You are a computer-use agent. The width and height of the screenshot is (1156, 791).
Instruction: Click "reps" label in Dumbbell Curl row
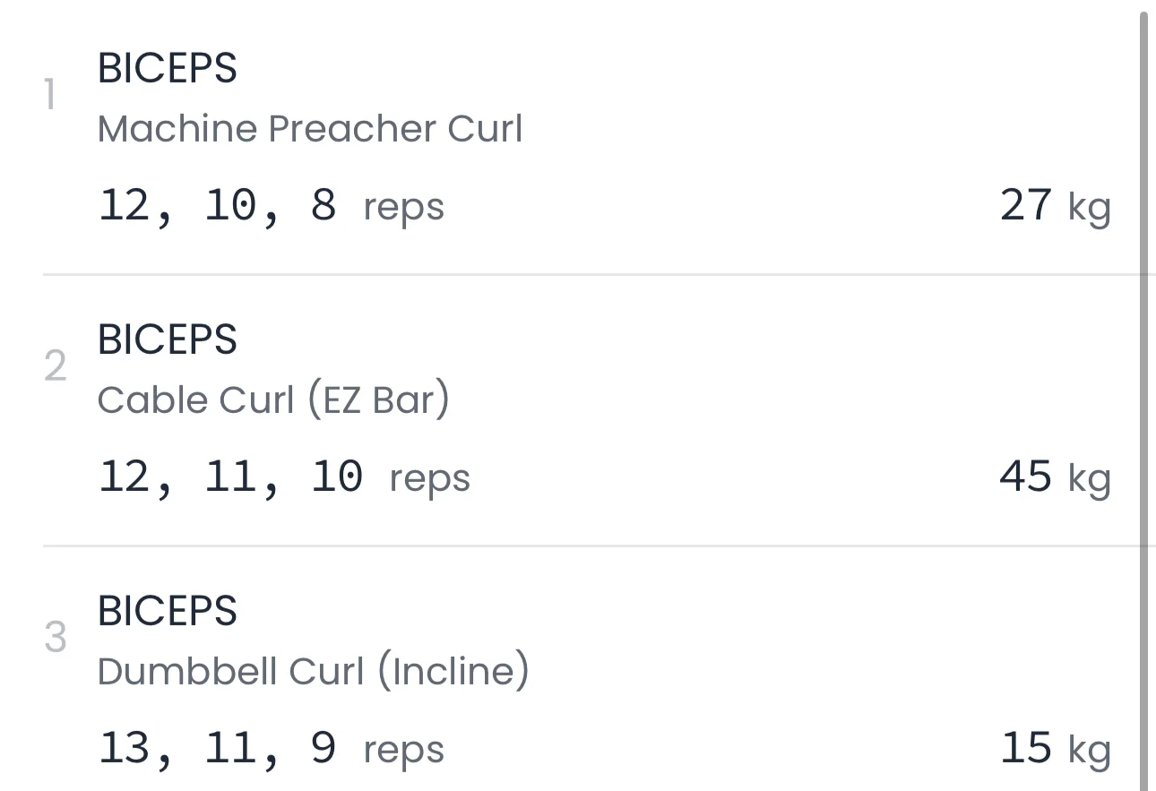tap(403, 752)
